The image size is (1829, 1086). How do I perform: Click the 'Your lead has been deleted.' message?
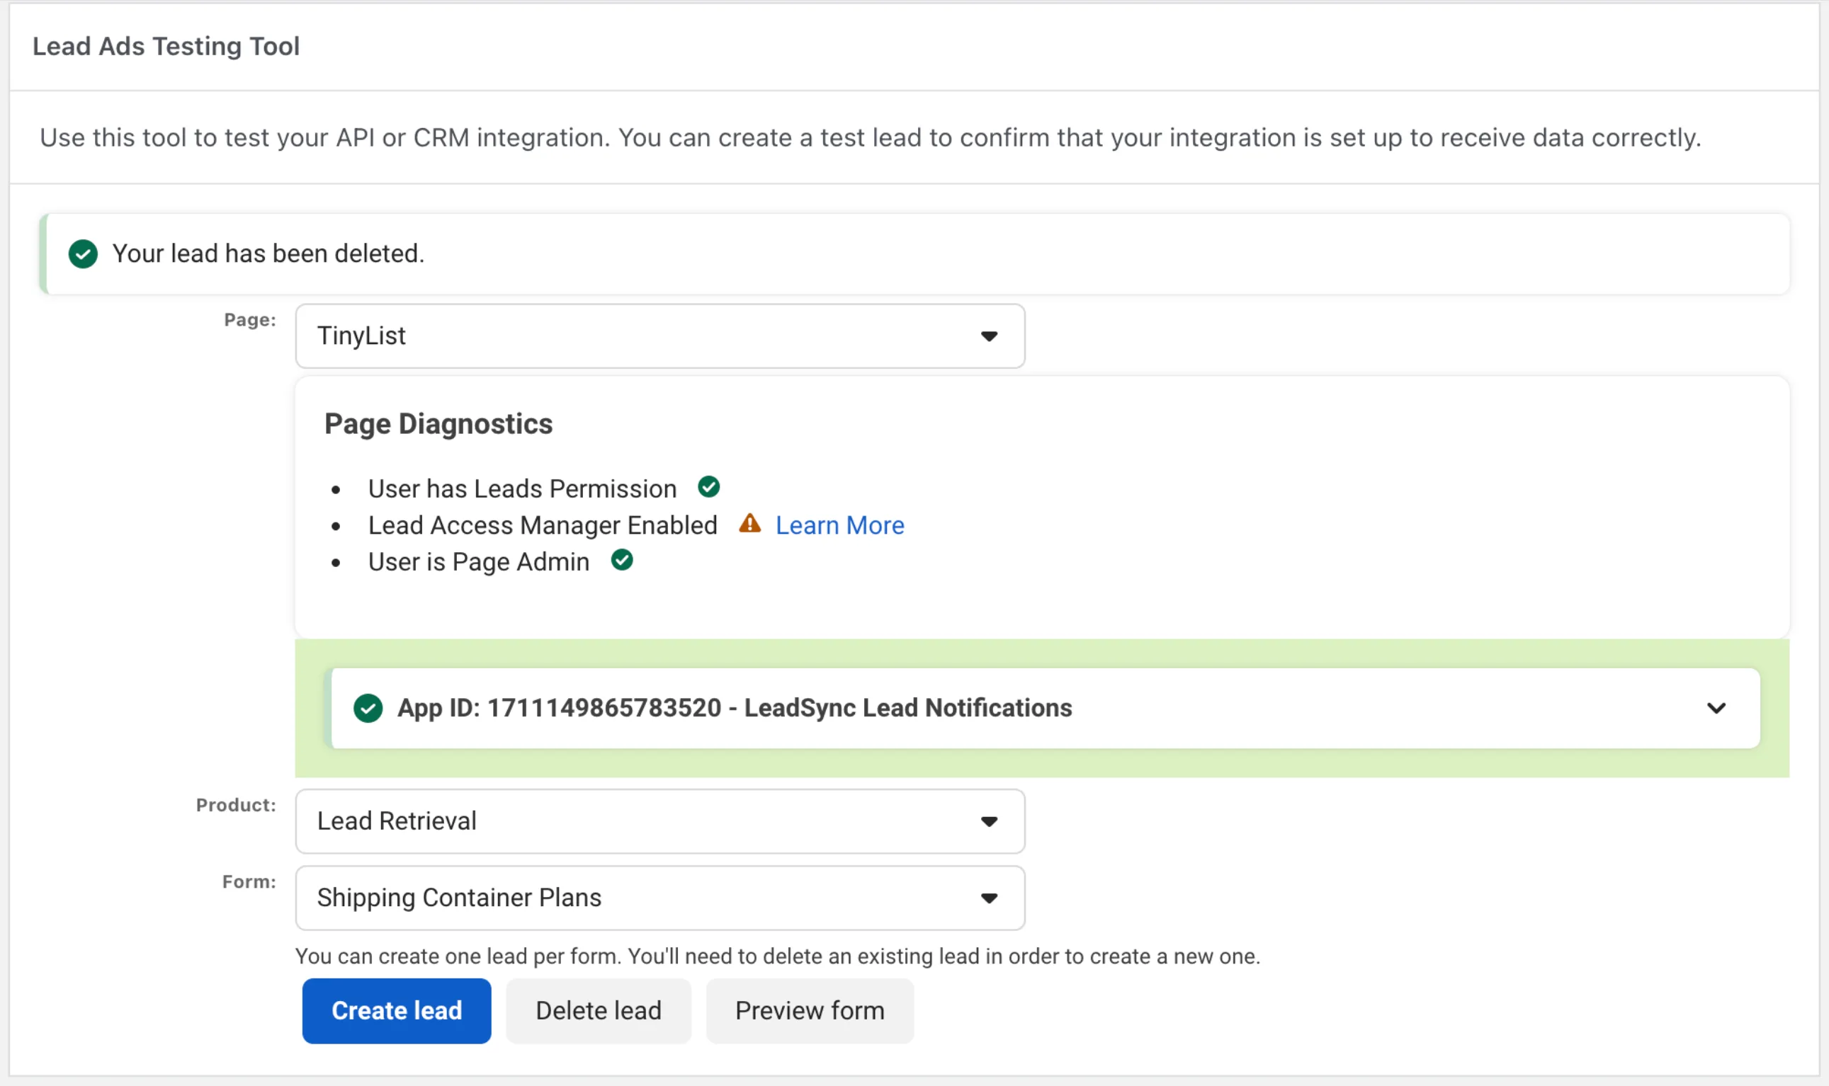[268, 254]
